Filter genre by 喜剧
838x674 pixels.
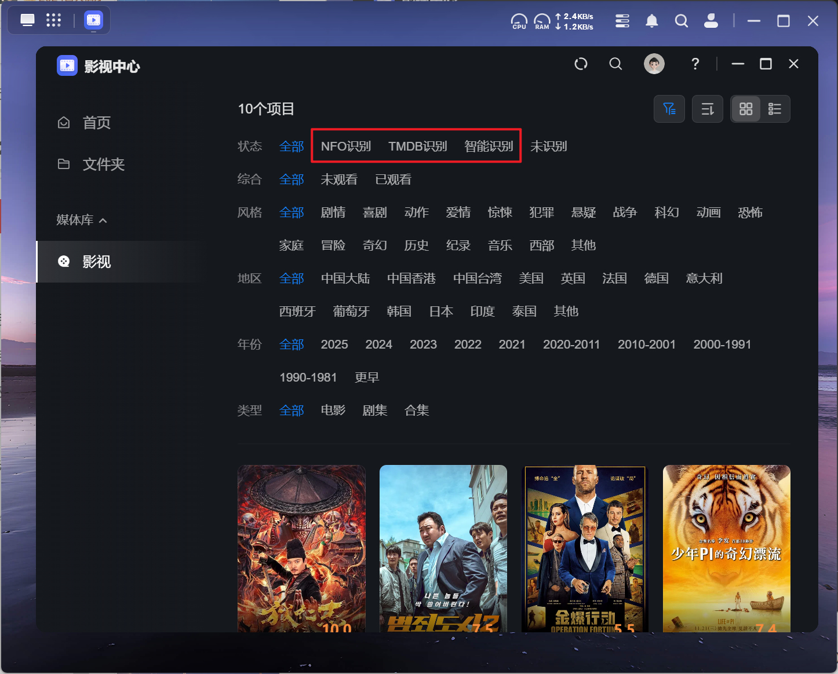tap(375, 213)
